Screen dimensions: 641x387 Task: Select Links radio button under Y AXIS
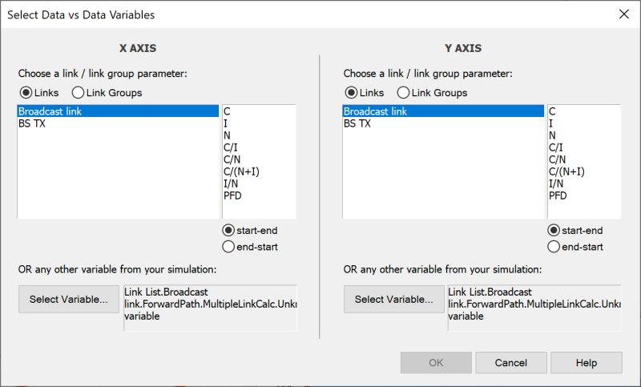[x=352, y=92]
